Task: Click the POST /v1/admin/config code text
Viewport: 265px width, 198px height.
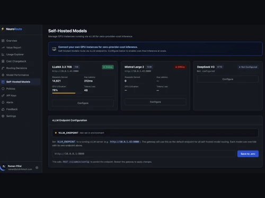Action: (x=76, y=162)
